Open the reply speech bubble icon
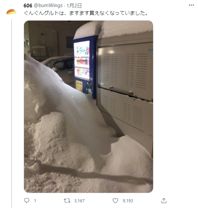The width and height of the screenshot is (198, 208). [x=27, y=201]
